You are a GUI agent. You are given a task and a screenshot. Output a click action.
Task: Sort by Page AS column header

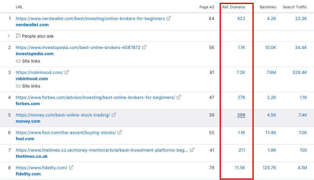click(207, 7)
